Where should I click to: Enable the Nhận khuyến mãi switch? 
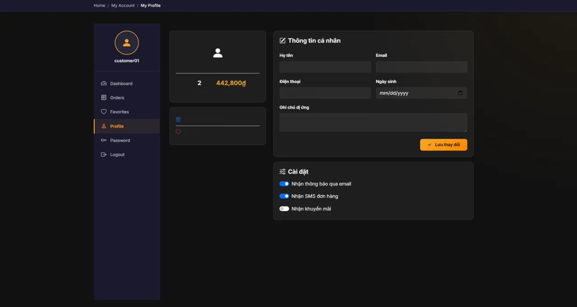[284, 209]
